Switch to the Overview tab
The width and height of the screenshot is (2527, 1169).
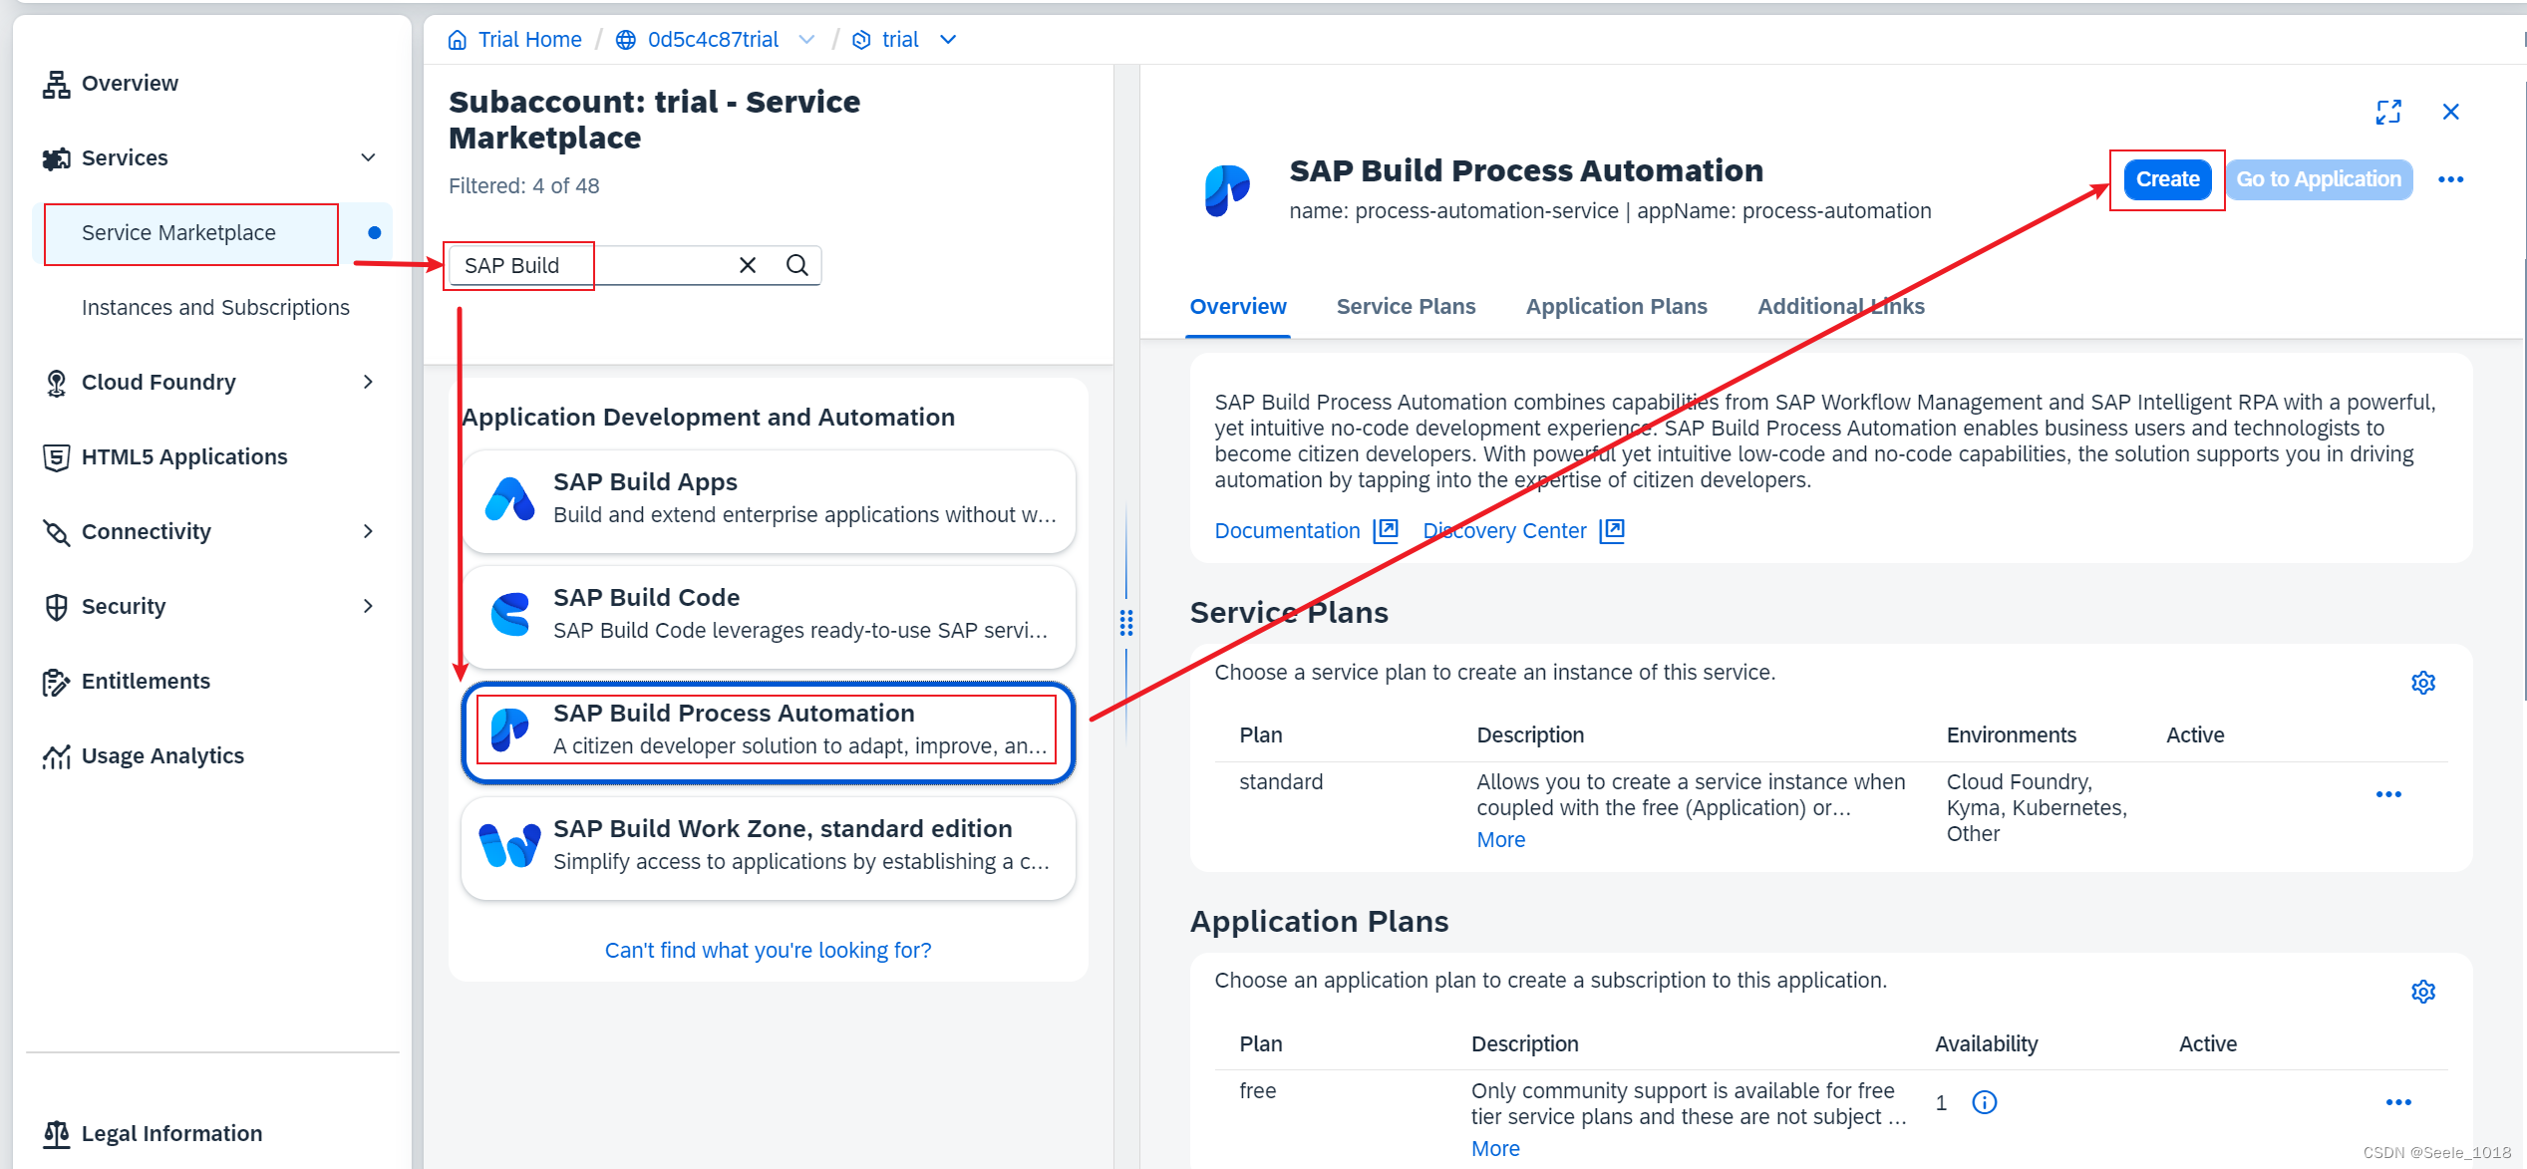click(1238, 307)
